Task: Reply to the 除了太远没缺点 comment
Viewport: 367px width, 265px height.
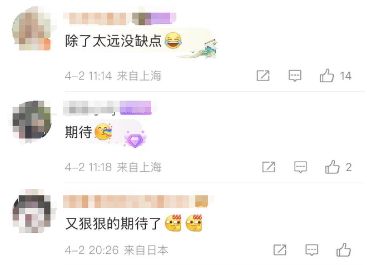Action: (295, 76)
